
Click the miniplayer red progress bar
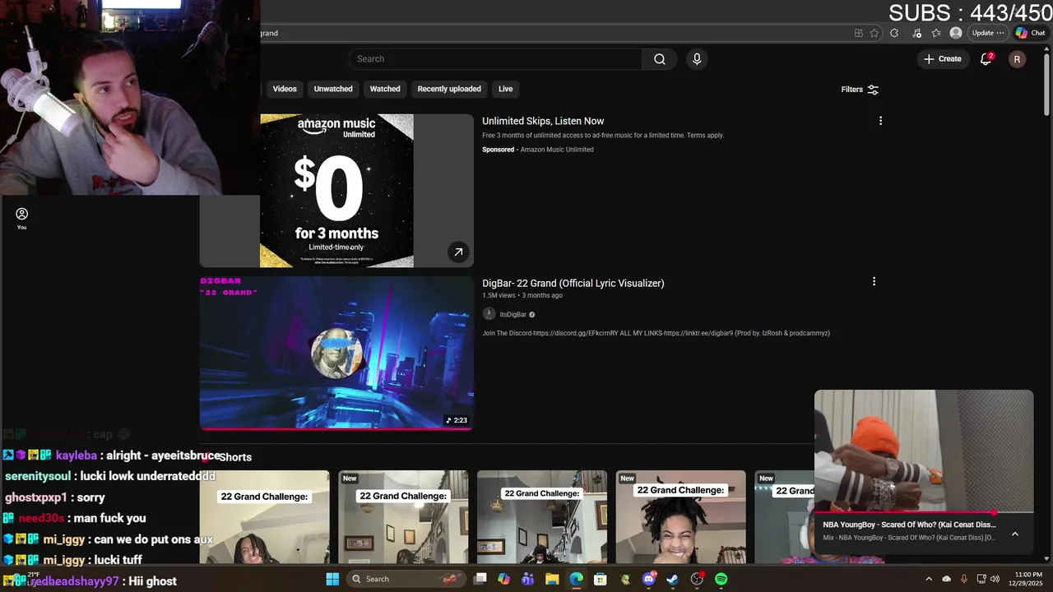click(x=924, y=512)
